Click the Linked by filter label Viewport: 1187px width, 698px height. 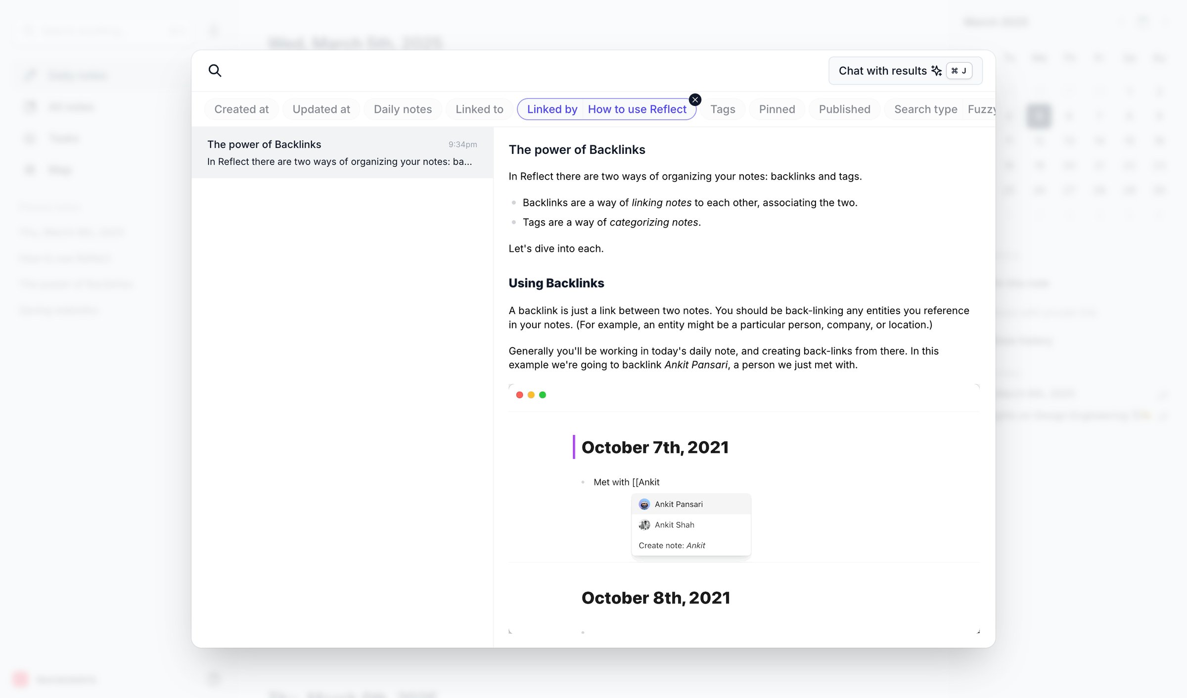pyautogui.click(x=552, y=109)
